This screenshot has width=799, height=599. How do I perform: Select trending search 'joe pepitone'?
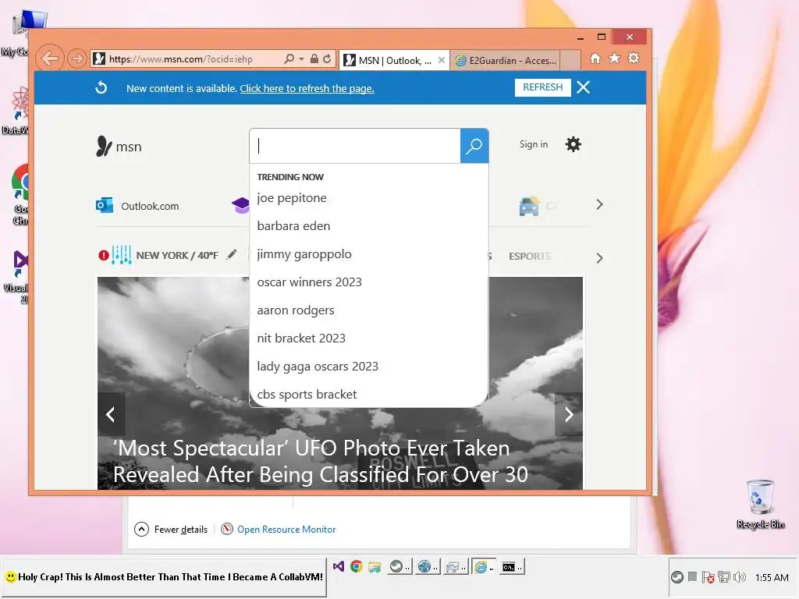292,197
